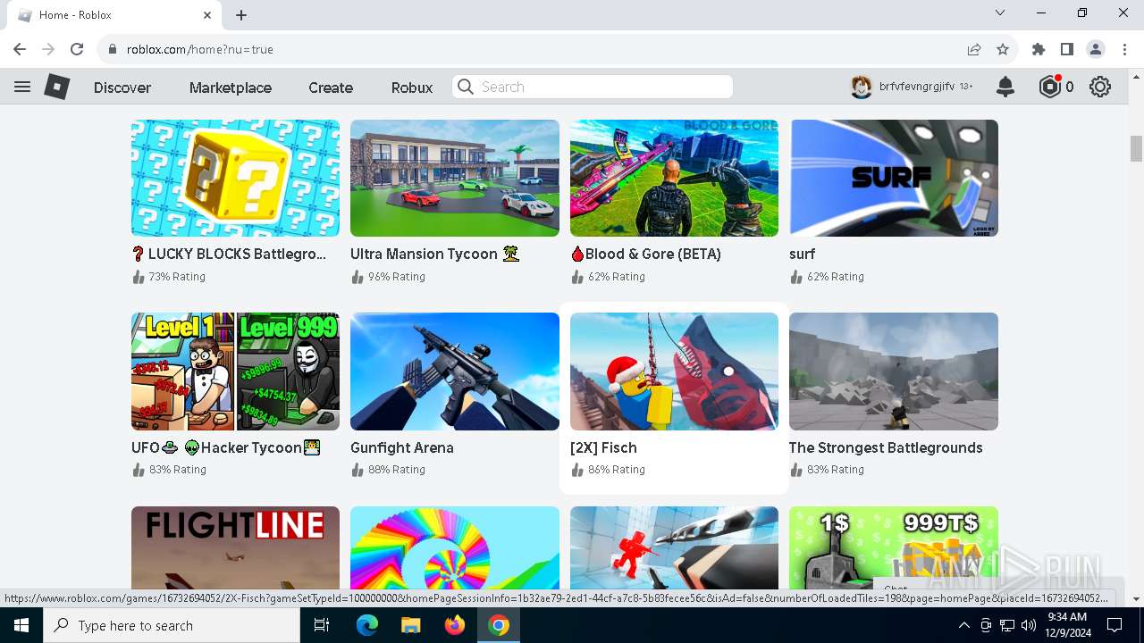The image size is (1144, 643).
Task: Open the [2X] Fisch thumbnail
Action: (674, 372)
